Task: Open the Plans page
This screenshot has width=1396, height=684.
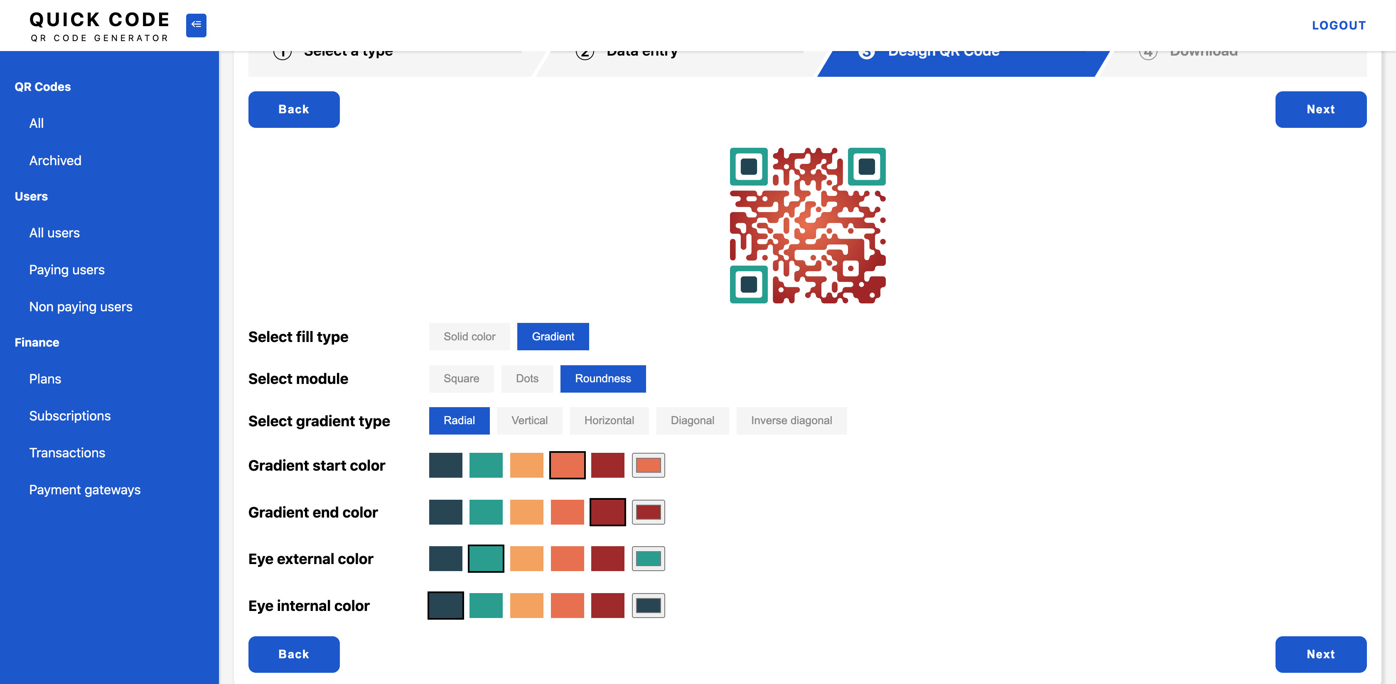Action: point(45,379)
